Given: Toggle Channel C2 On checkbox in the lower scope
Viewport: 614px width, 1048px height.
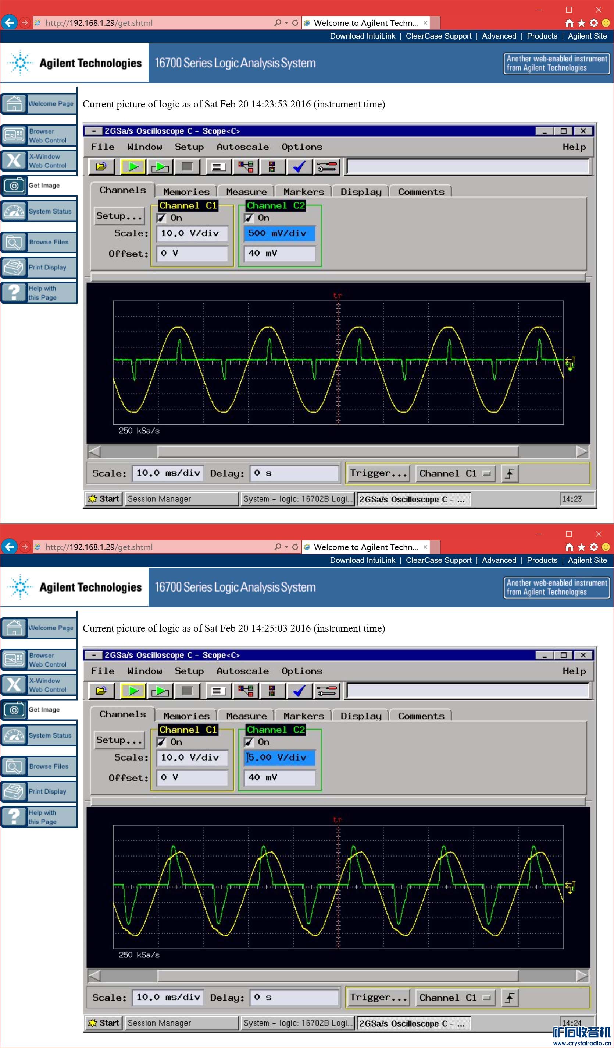Looking at the screenshot, I should [x=249, y=742].
